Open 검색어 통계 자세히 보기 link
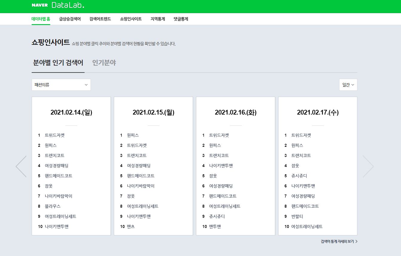Image resolution: width=401 pixels, height=256 pixels. pyautogui.click(x=339, y=241)
